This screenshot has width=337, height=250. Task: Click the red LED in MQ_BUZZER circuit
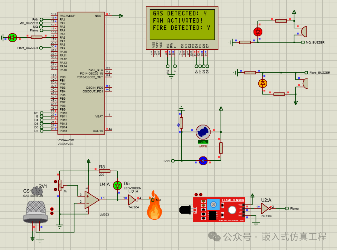(x=258, y=32)
